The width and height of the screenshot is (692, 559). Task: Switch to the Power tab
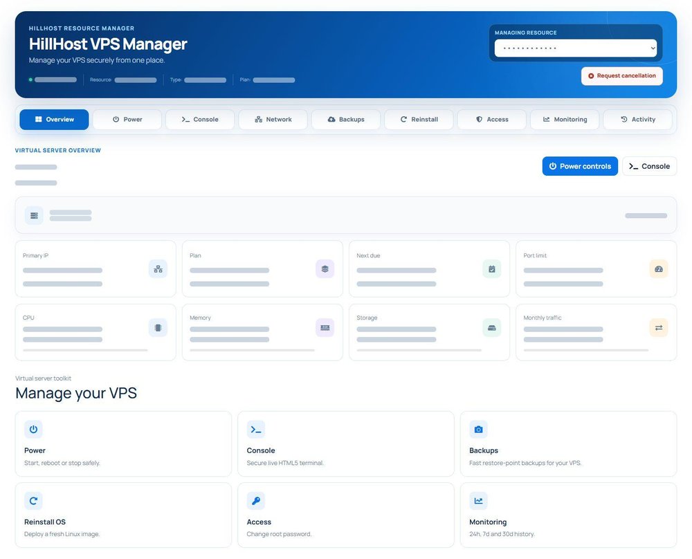click(x=127, y=120)
